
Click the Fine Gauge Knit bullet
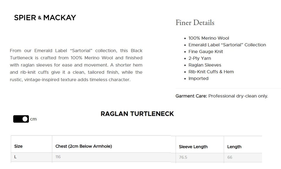[x=206, y=52]
